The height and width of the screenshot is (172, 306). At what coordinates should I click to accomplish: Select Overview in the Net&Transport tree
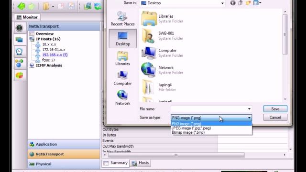coord(44,34)
